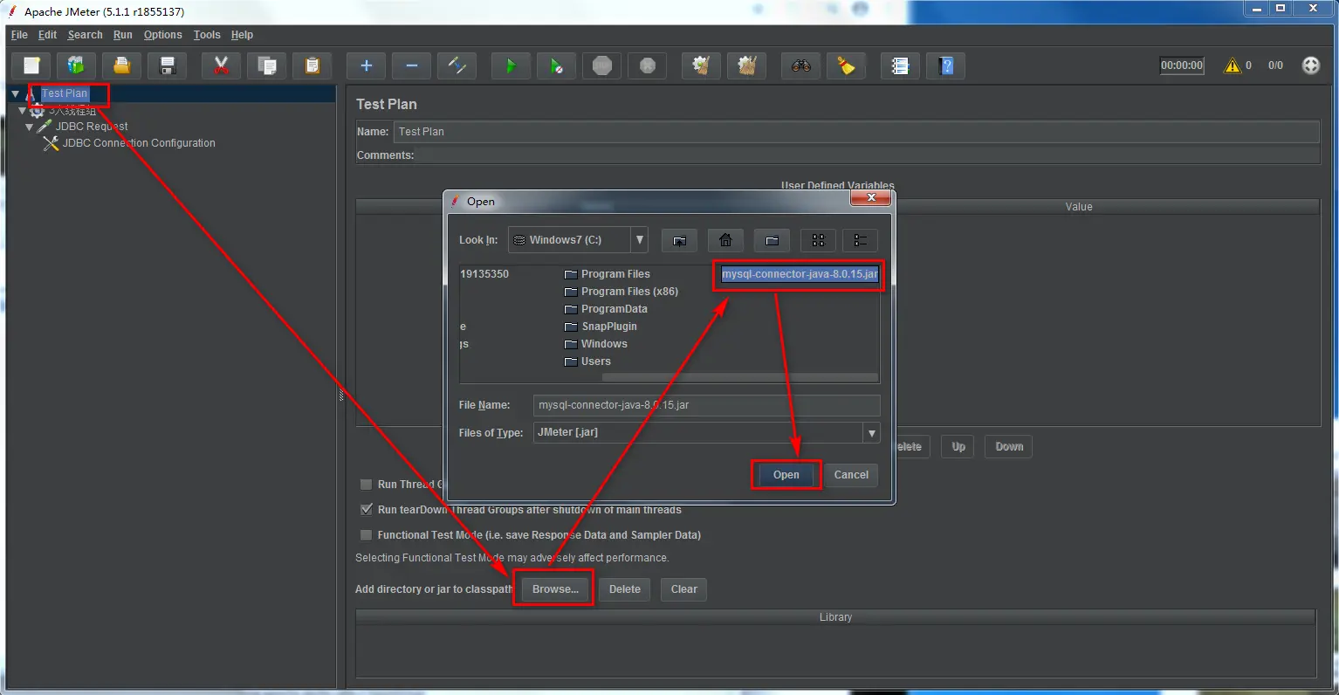Image resolution: width=1339 pixels, height=695 pixels.
Task: Click the Clear results broom icon
Action: tap(702, 65)
